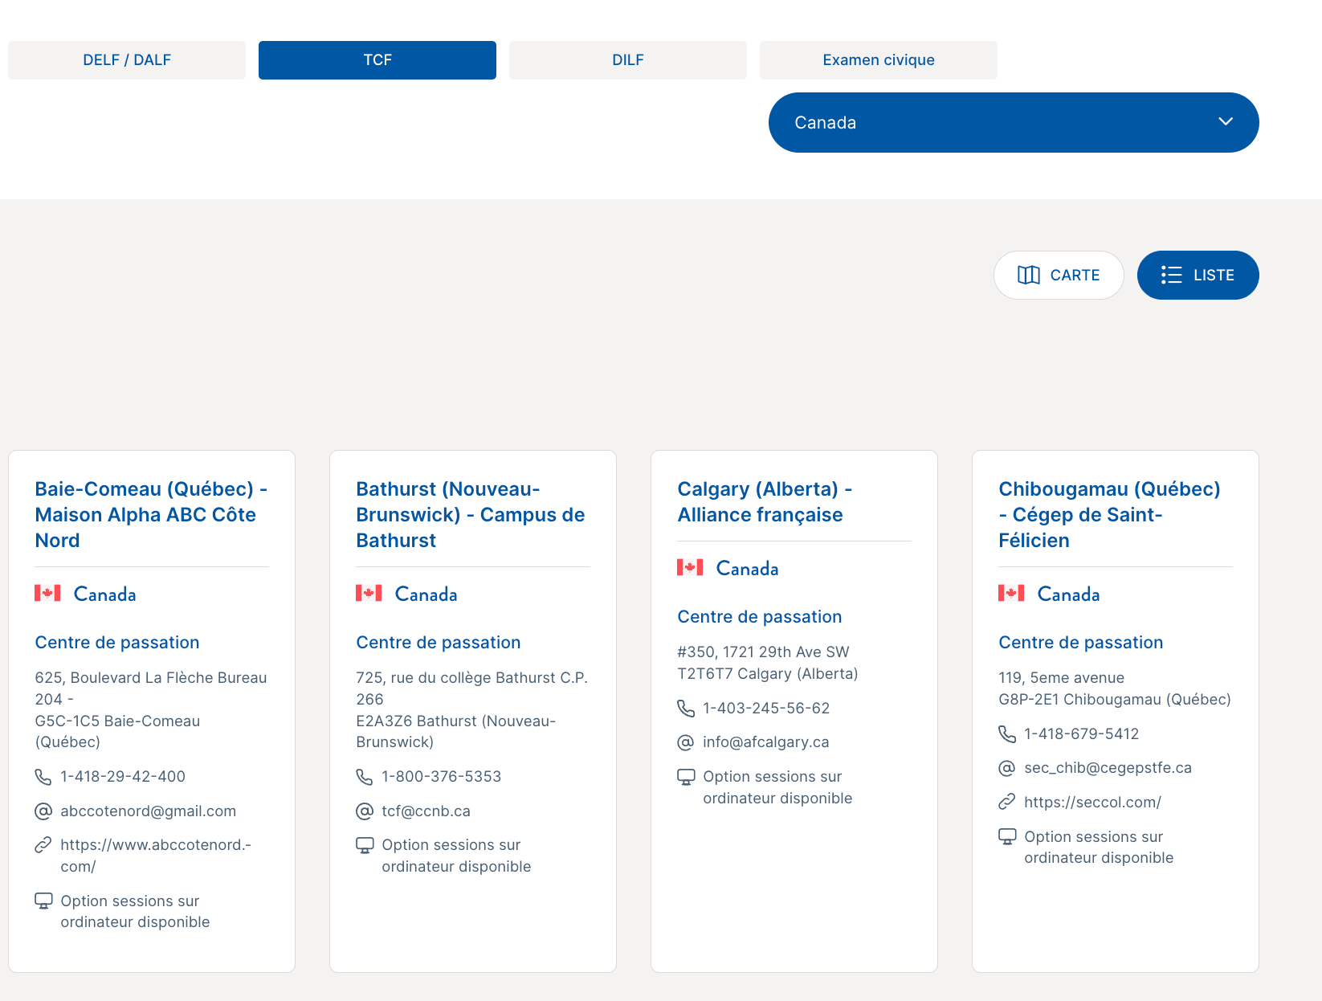Visit https://seccol.com/ website

click(x=1093, y=803)
